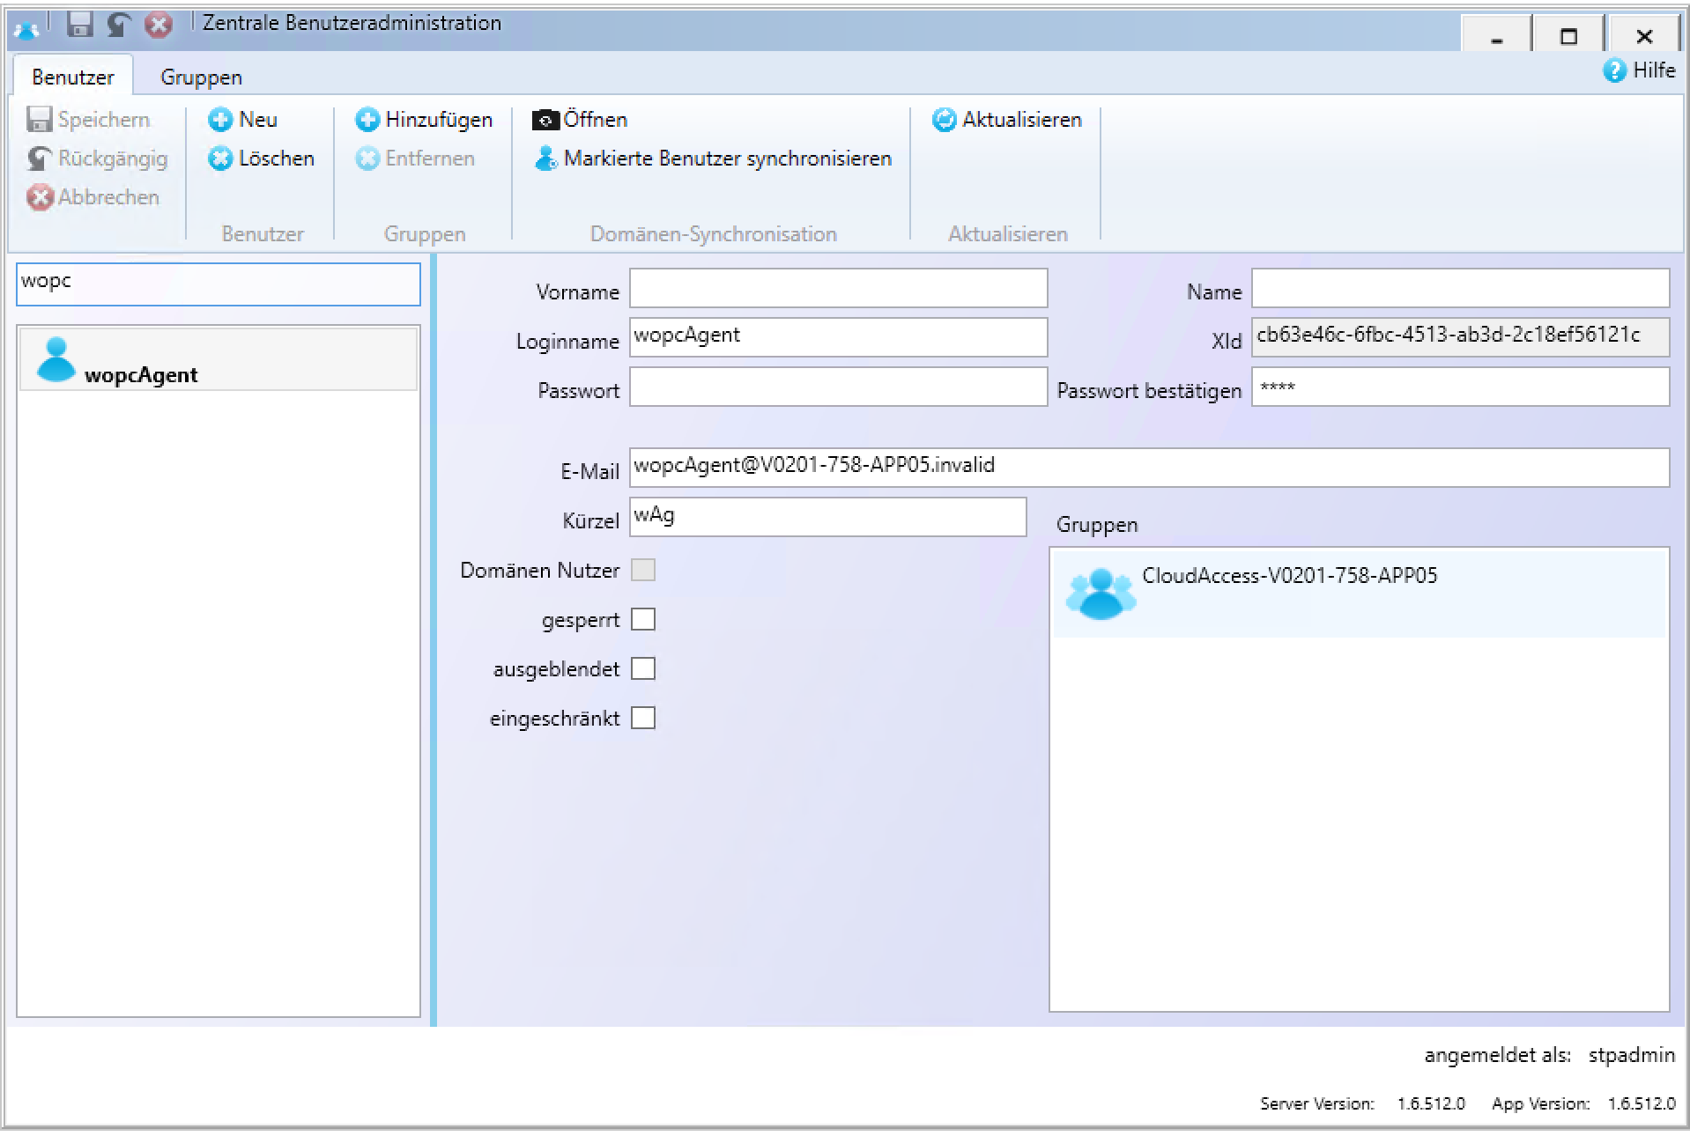Click the Passwort field

[838, 387]
